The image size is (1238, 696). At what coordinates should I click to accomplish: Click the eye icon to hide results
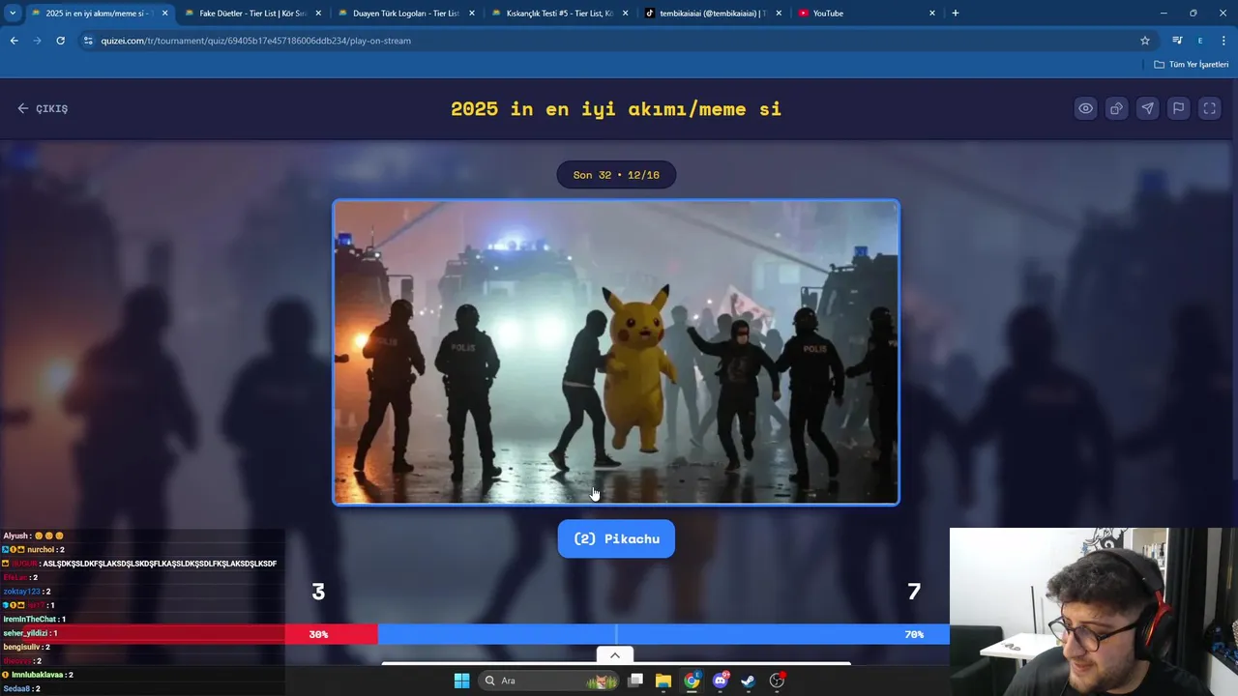[x=1086, y=108]
